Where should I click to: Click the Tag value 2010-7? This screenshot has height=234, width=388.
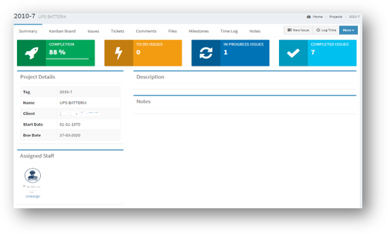(66, 92)
